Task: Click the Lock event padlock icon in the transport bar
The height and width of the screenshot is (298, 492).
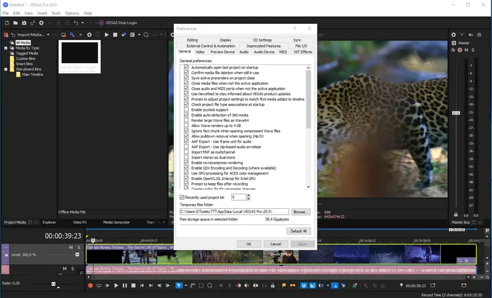Action: click(x=272, y=286)
